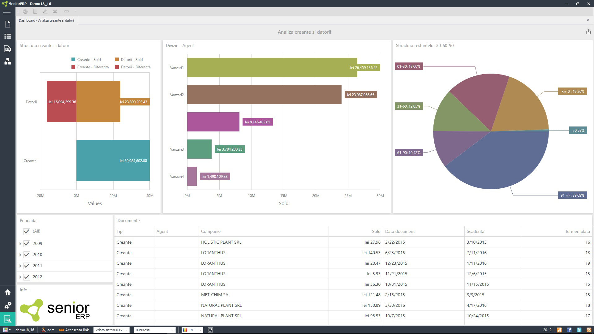Click the window layout icon in status bar
Viewport: 594px width, 334px height.
tap(210, 330)
